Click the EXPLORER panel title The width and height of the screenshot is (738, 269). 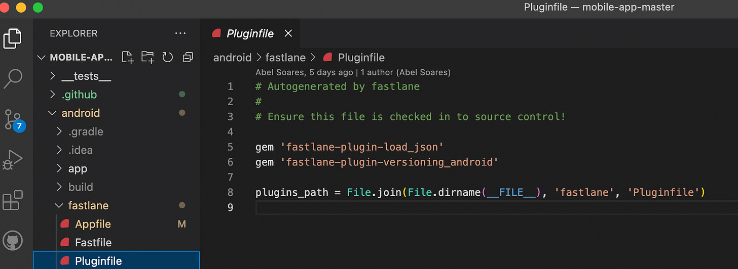(x=73, y=33)
